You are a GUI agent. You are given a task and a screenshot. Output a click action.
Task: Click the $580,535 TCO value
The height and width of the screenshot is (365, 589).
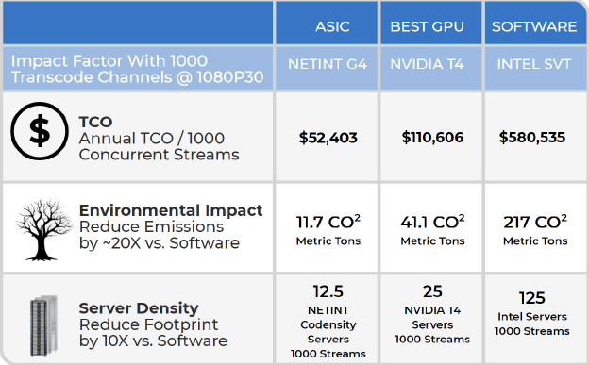click(x=532, y=137)
